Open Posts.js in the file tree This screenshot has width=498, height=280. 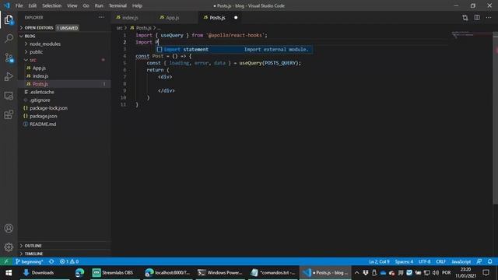[65, 84]
